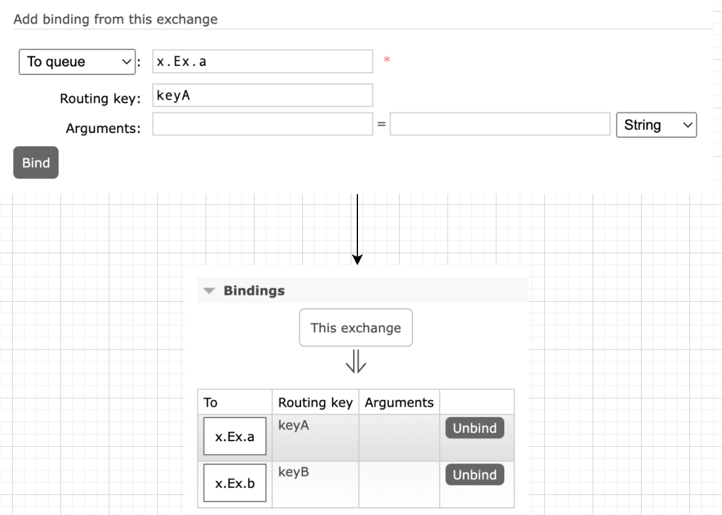The image size is (722, 515).
Task: Click the 'Routing key' column header
Action: click(x=316, y=402)
